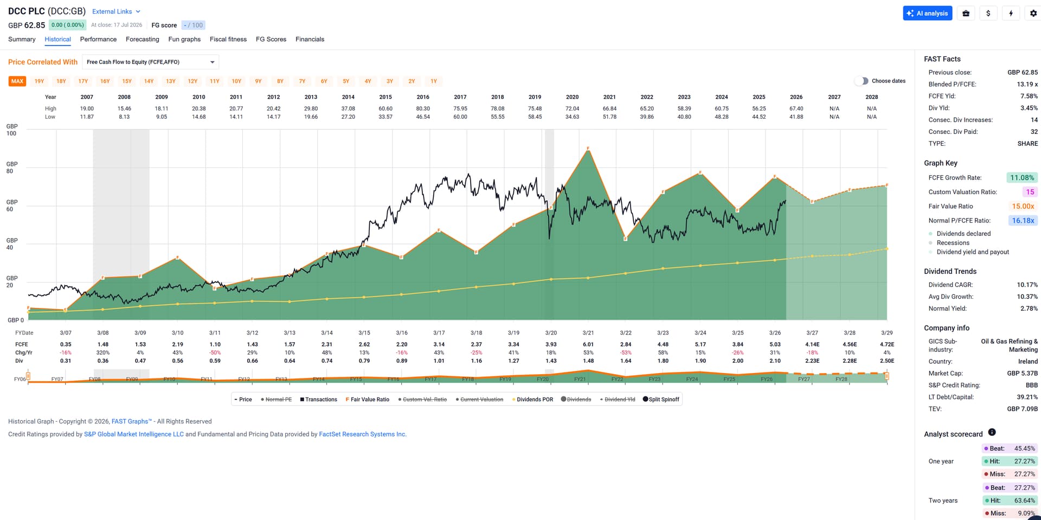Image resolution: width=1041 pixels, height=520 pixels.
Task: Click the FCFE Growth Rate 11.08% swatch
Action: pyautogui.click(x=1022, y=178)
